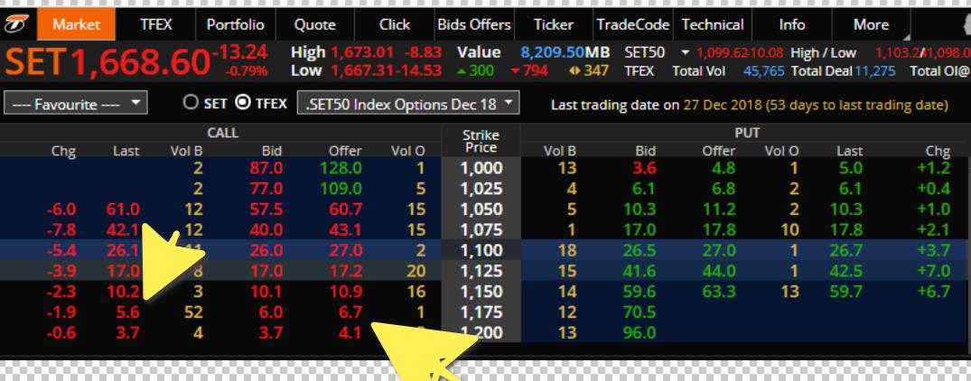This screenshot has height=381, width=971.
Task: Click strike price 1,075
Action: click(x=481, y=229)
